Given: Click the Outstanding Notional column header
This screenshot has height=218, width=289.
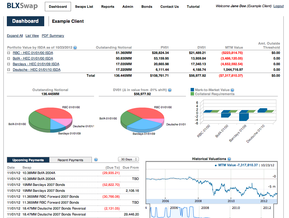Looking at the screenshot, I should coord(114,47).
